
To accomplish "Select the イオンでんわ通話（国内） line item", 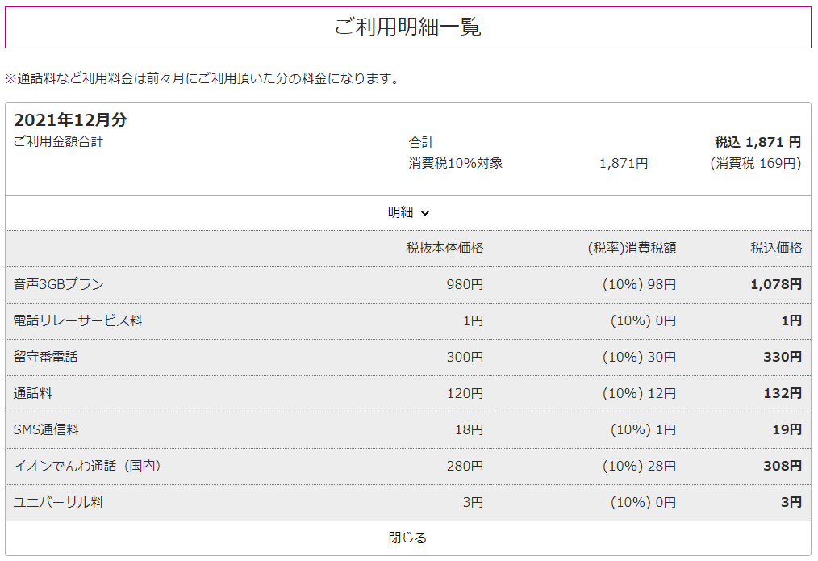I will [x=87, y=466].
